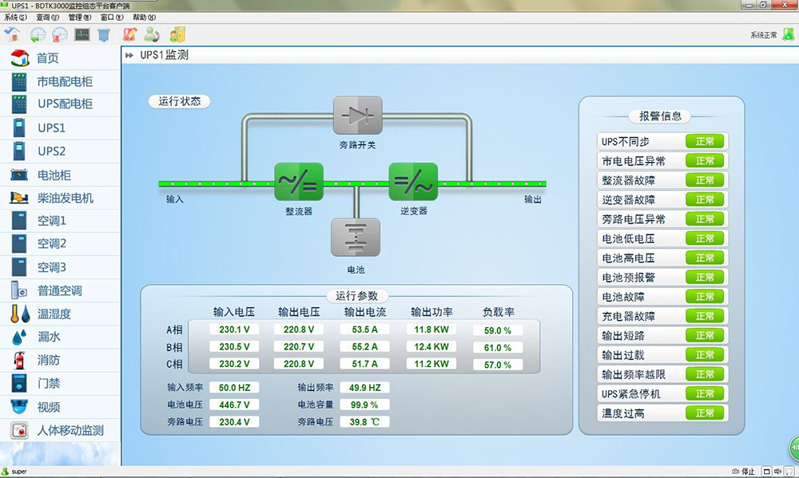The height and width of the screenshot is (478, 799).
Task: Click the exit door toolbar icon
Action: pos(177,34)
